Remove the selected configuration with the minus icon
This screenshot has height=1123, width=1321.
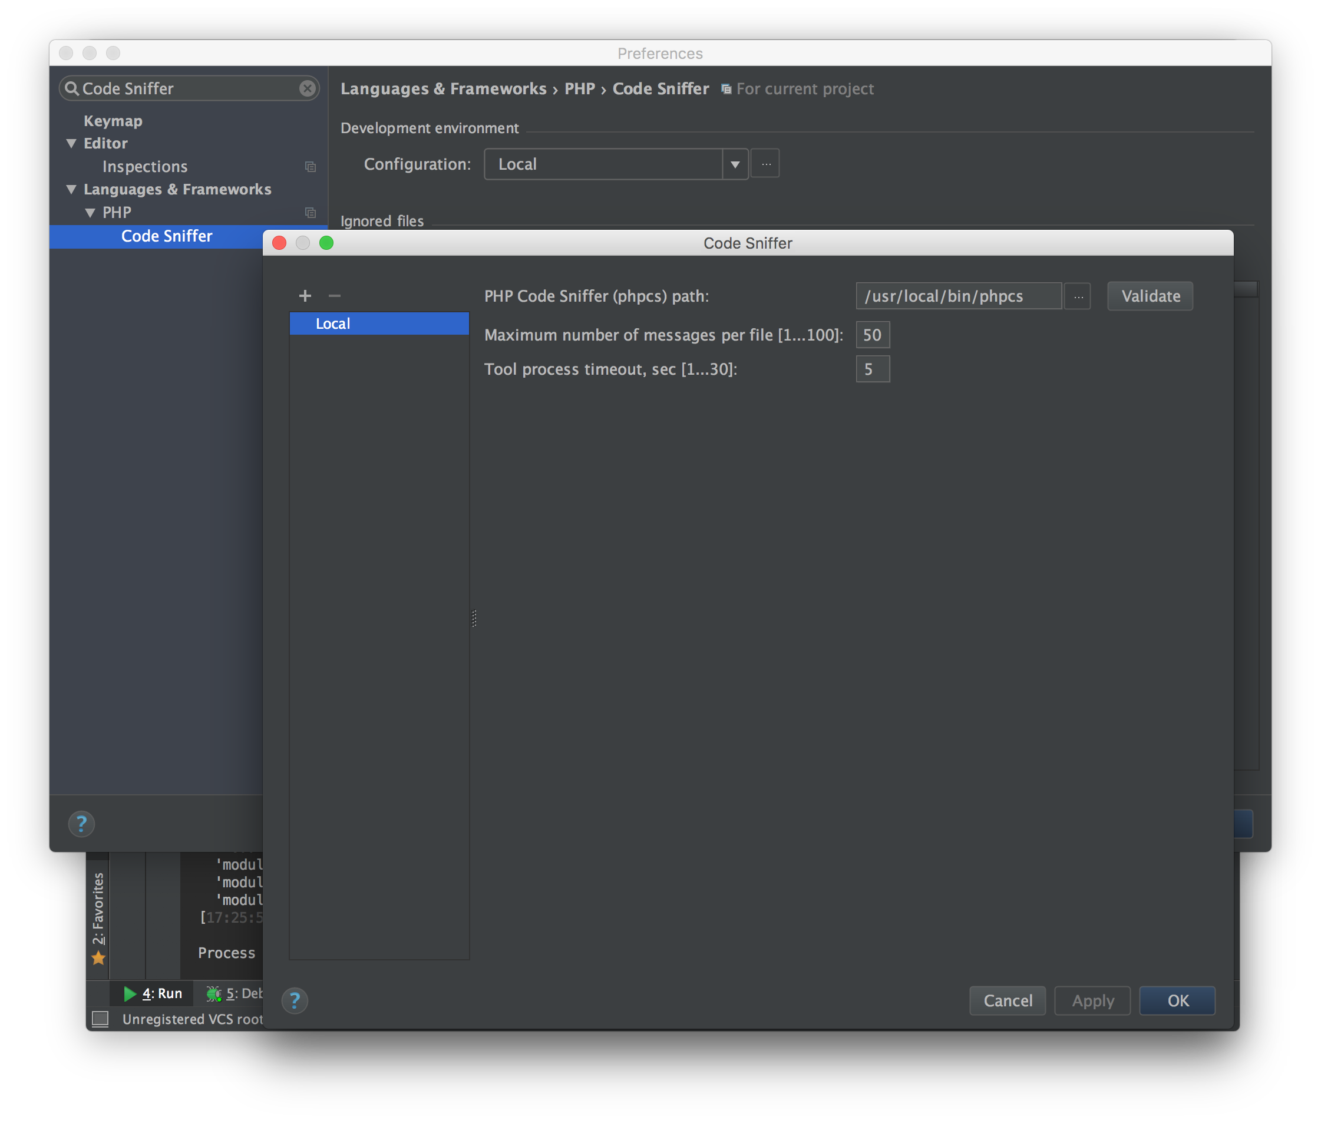(334, 295)
